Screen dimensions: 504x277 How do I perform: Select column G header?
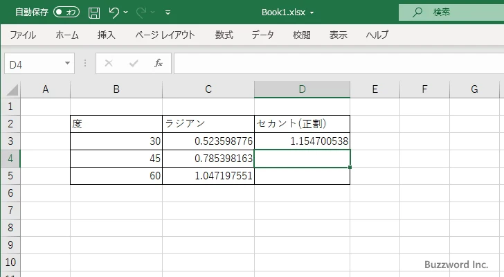474,89
